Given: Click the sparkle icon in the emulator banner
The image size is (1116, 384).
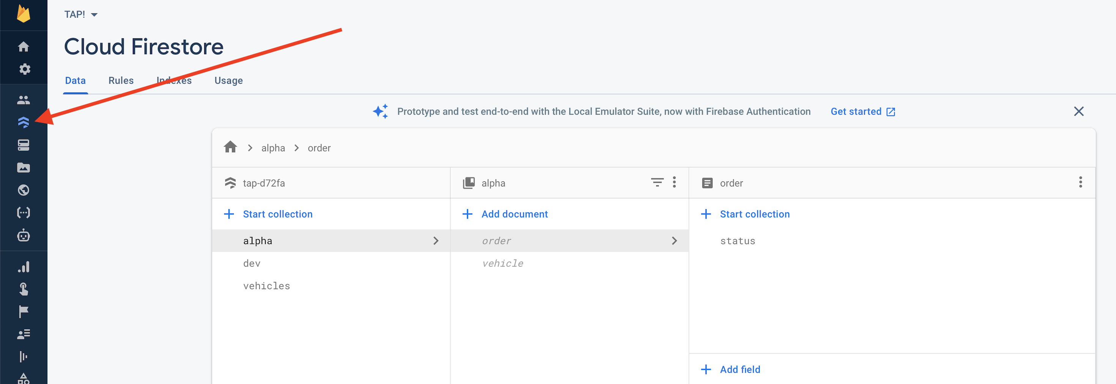Looking at the screenshot, I should [380, 111].
